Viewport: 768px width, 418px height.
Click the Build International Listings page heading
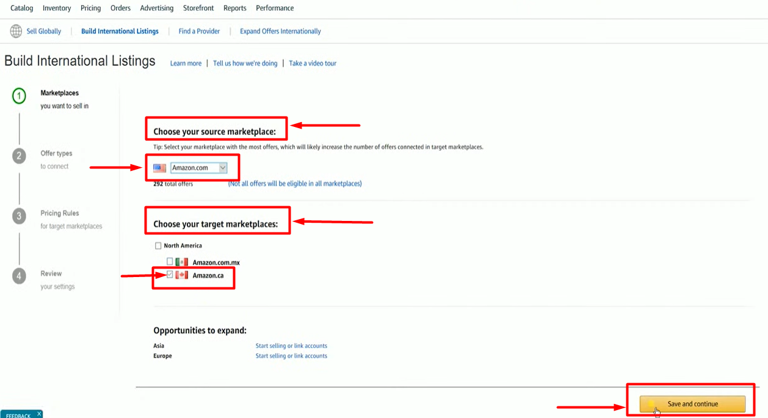click(x=80, y=61)
